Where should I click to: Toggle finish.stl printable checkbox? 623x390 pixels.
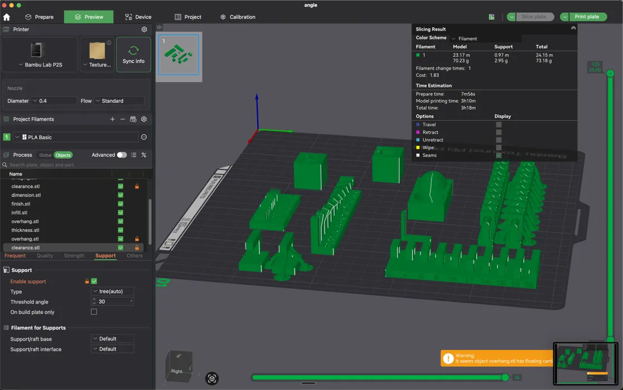click(x=120, y=203)
